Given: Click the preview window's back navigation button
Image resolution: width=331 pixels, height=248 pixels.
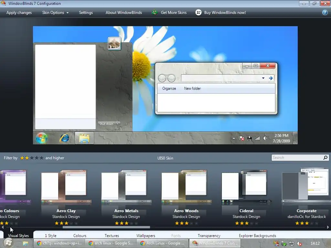Looking at the screenshot, I should pyautogui.click(x=162, y=78).
